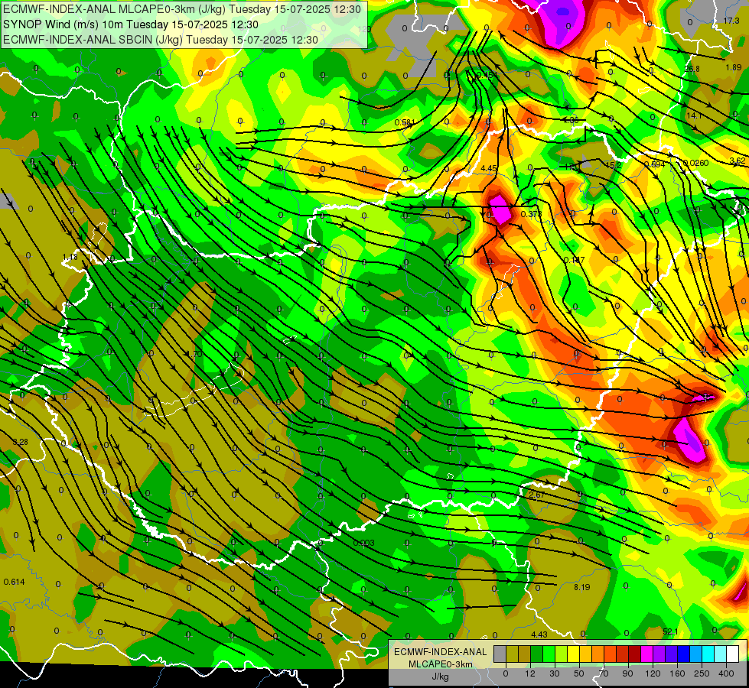Click the 0.378 value on map
The height and width of the screenshot is (688, 749).
pyautogui.click(x=531, y=214)
